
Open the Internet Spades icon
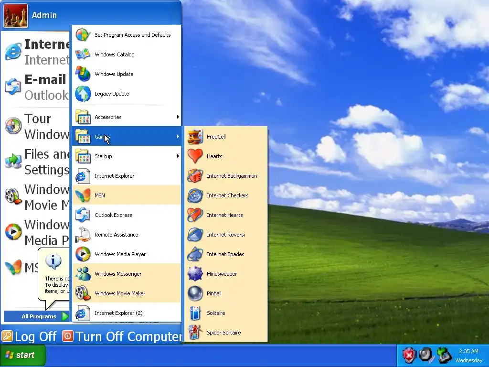pyautogui.click(x=195, y=254)
